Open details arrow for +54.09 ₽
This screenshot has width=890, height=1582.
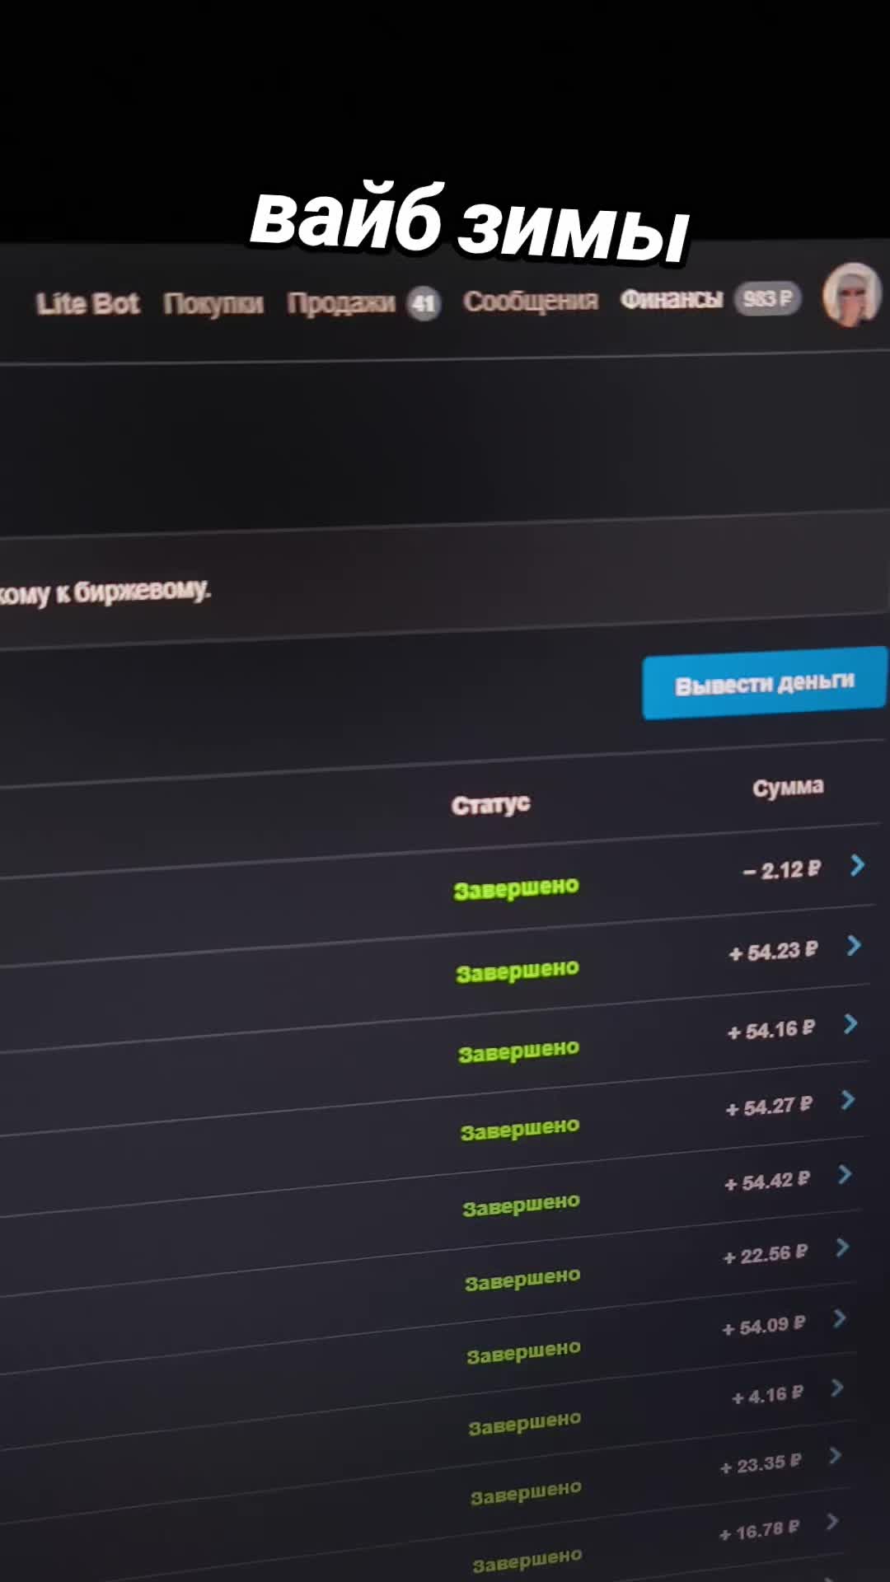point(839,1319)
